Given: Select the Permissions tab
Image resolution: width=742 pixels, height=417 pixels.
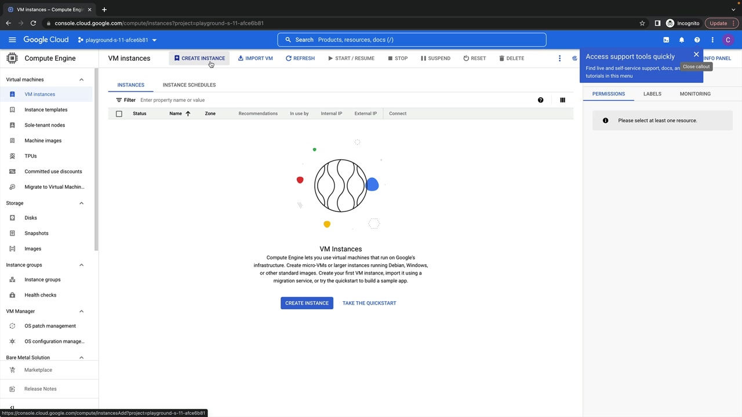Looking at the screenshot, I should tap(609, 94).
